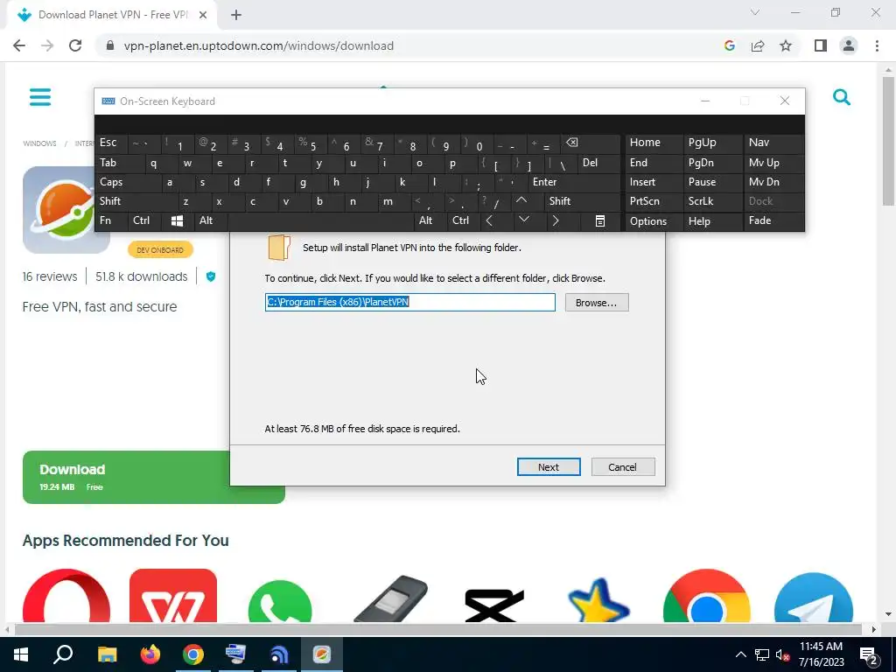Click the browser back arrow
The width and height of the screenshot is (896, 672).
pos(19,45)
